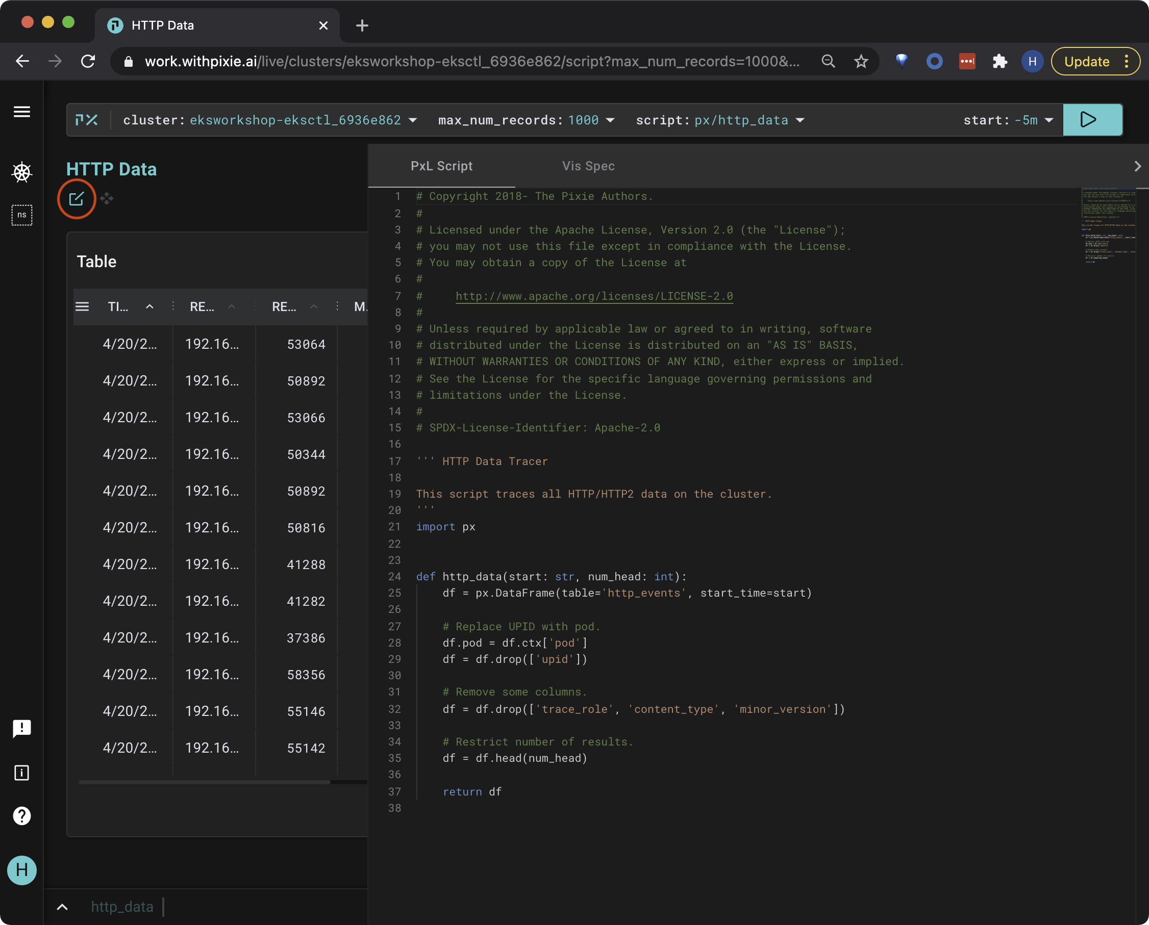Image resolution: width=1149 pixels, height=925 pixels.
Task: Open table column selector menu icon
Action: click(82, 306)
